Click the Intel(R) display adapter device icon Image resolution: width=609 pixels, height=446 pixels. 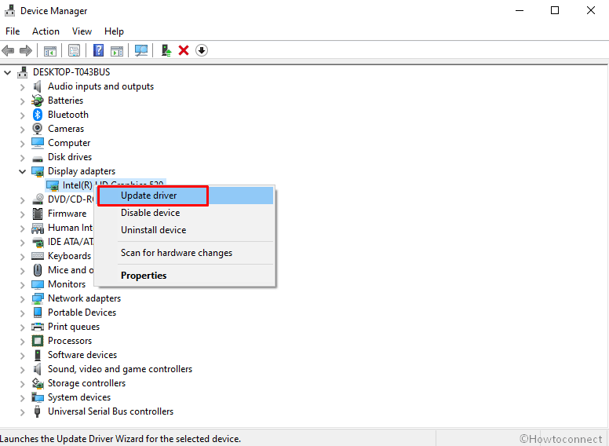tap(53, 185)
